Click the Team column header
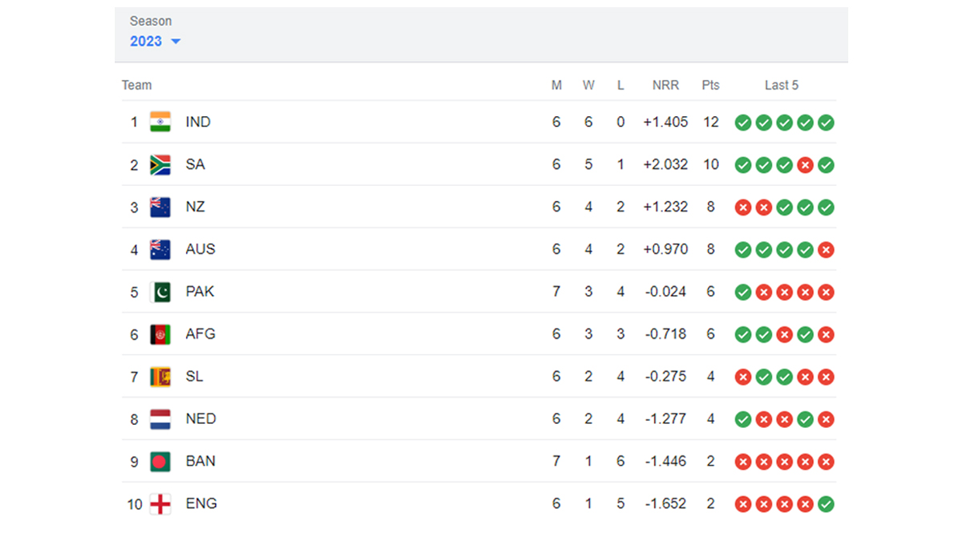This screenshot has height=541, width=963. pyautogui.click(x=136, y=85)
